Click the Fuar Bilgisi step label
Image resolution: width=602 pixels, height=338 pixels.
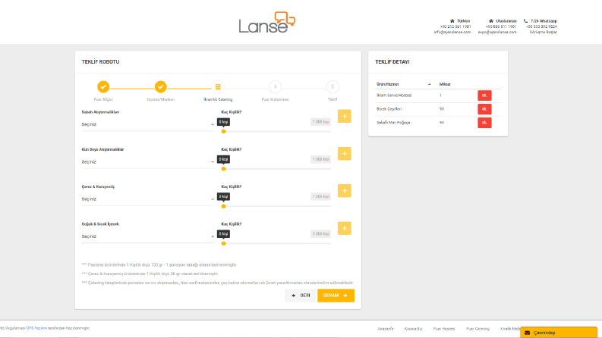tap(103, 99)
